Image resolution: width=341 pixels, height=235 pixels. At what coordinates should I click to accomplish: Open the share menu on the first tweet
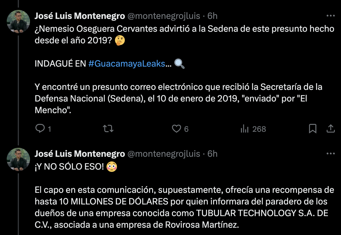(330, 129)
